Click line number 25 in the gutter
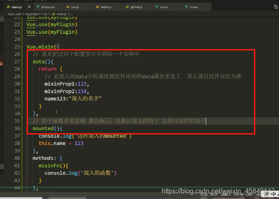279x199 pixels. [17, 47]
